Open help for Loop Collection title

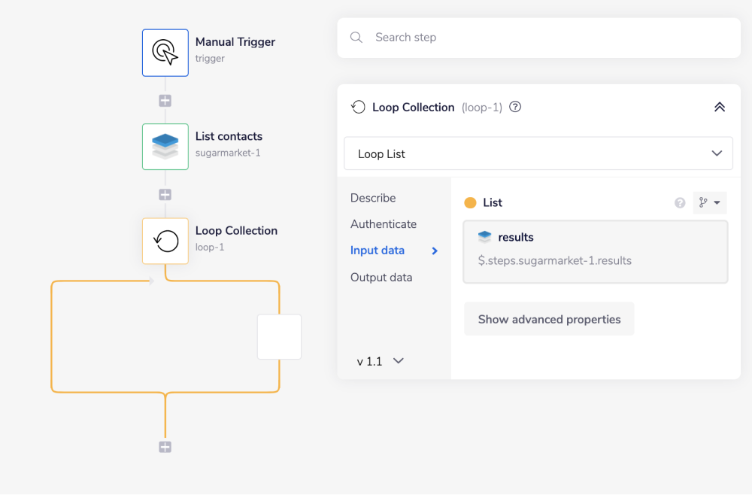coord(515,107)
